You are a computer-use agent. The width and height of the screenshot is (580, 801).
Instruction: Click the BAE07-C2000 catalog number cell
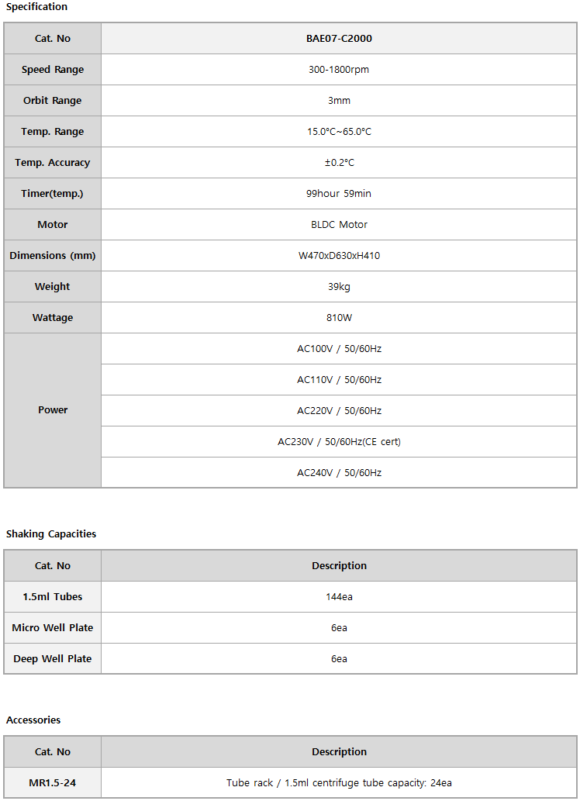coord(339,38)
